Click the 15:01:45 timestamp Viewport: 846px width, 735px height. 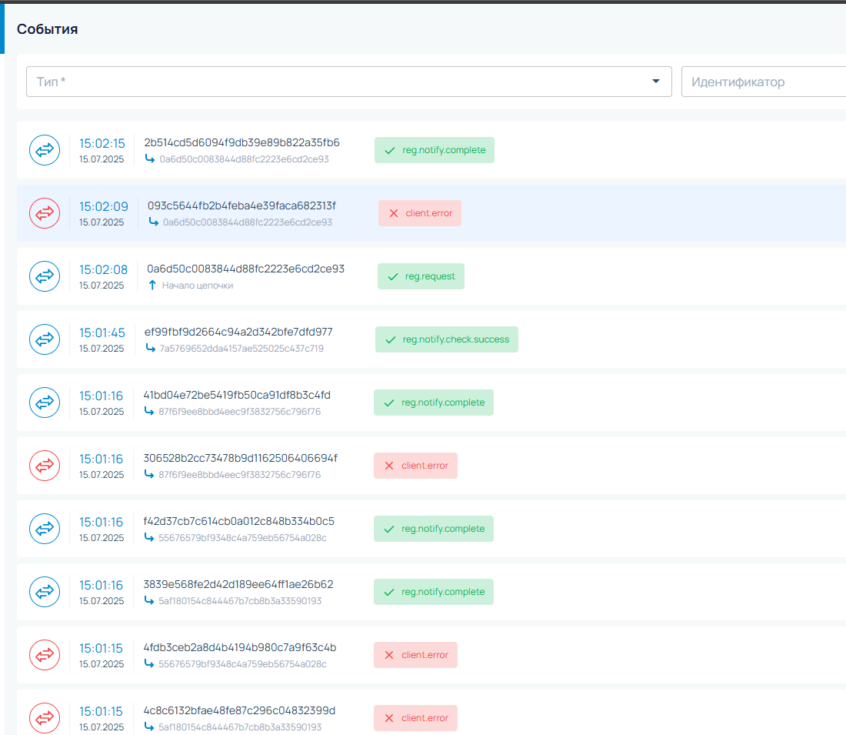[x=102, y=333]
